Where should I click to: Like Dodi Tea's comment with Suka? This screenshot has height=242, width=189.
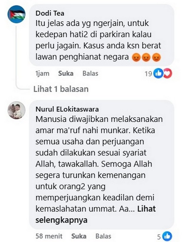click(x=66, y=73)
